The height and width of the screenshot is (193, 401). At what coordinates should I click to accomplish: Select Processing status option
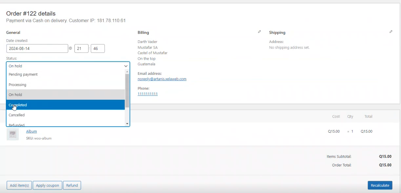pos(66,85)
